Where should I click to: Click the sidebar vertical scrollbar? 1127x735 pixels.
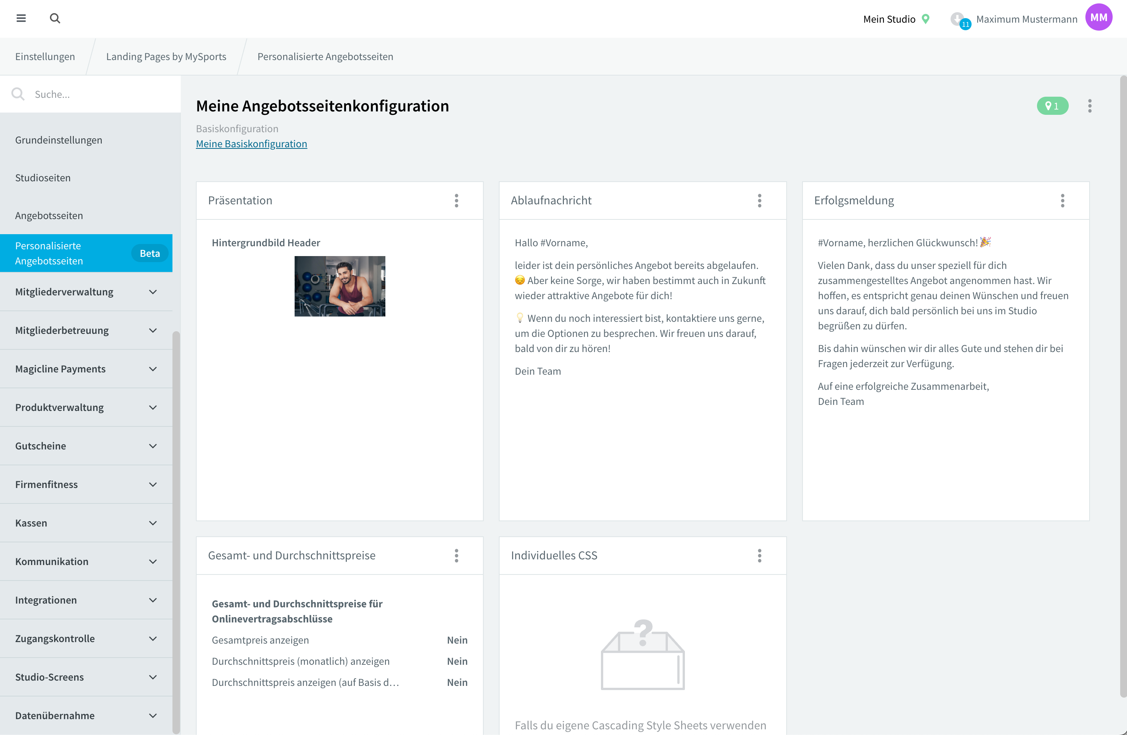click(176, 532)
